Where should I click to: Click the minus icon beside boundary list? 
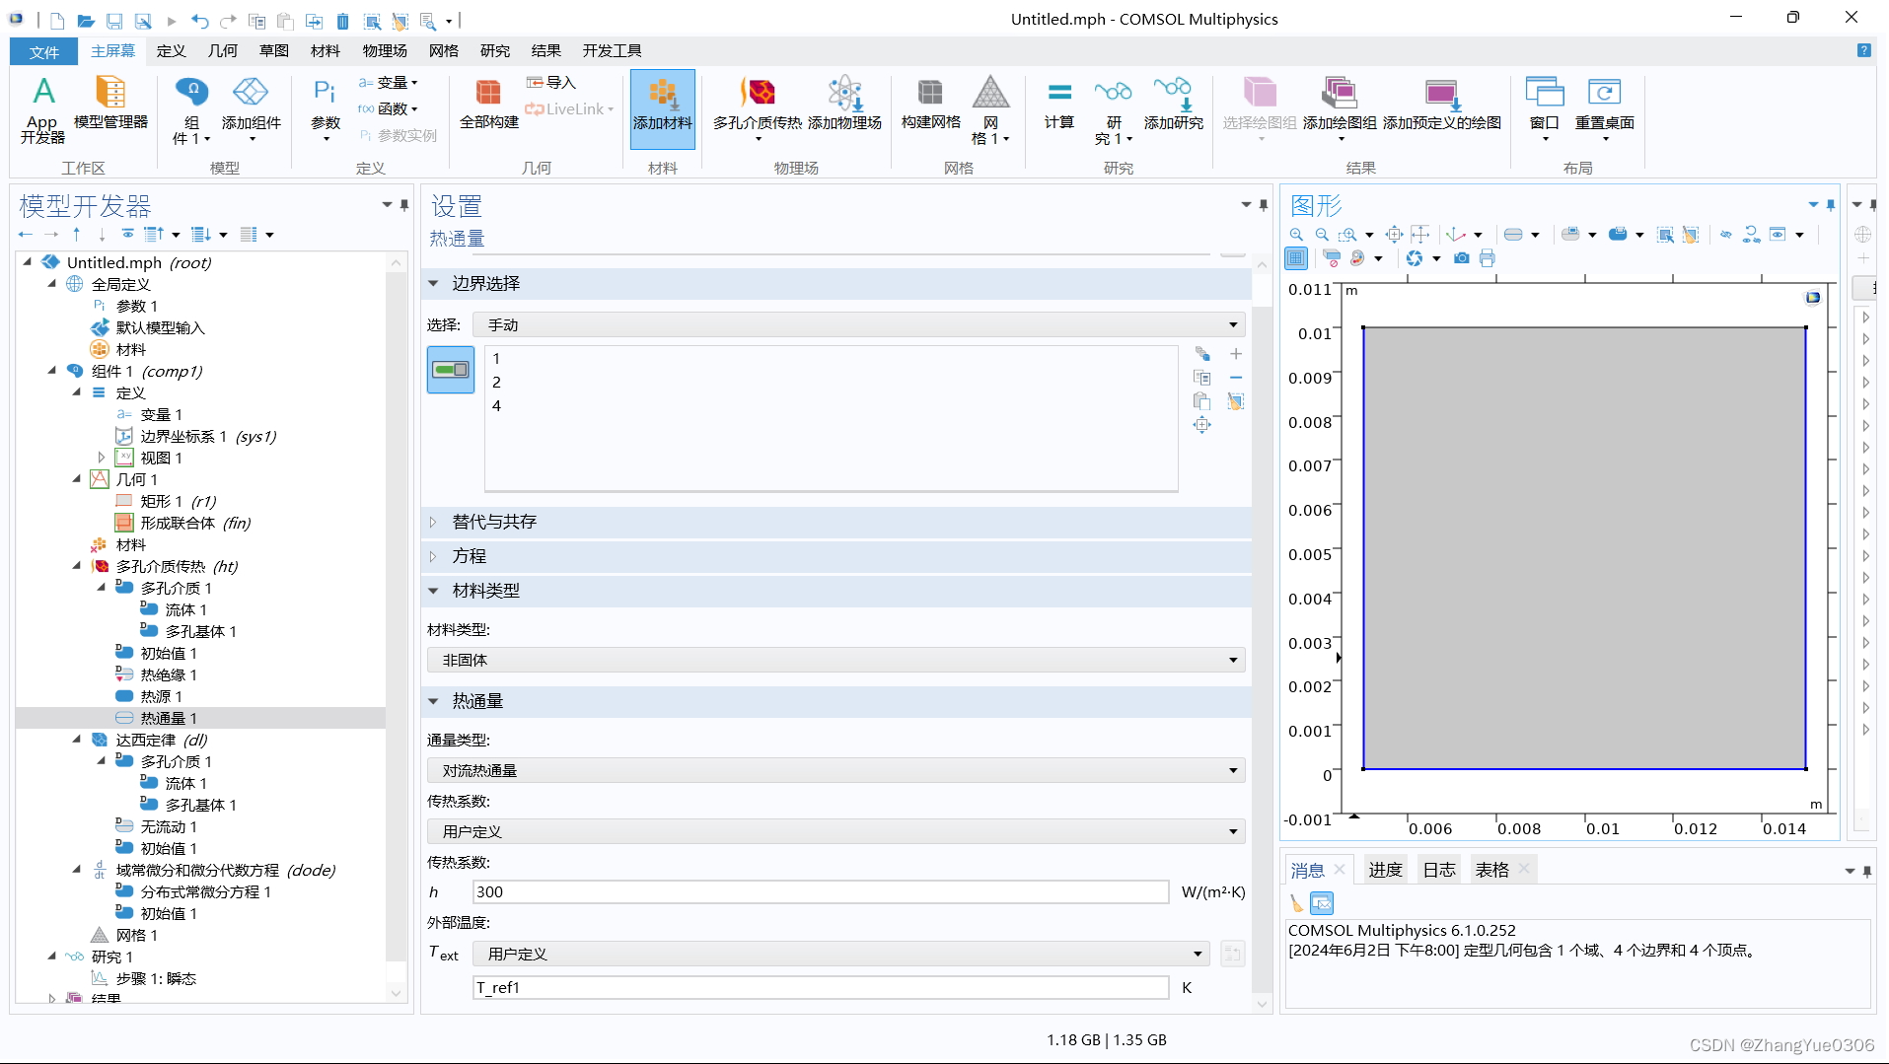click(1236, 378)
